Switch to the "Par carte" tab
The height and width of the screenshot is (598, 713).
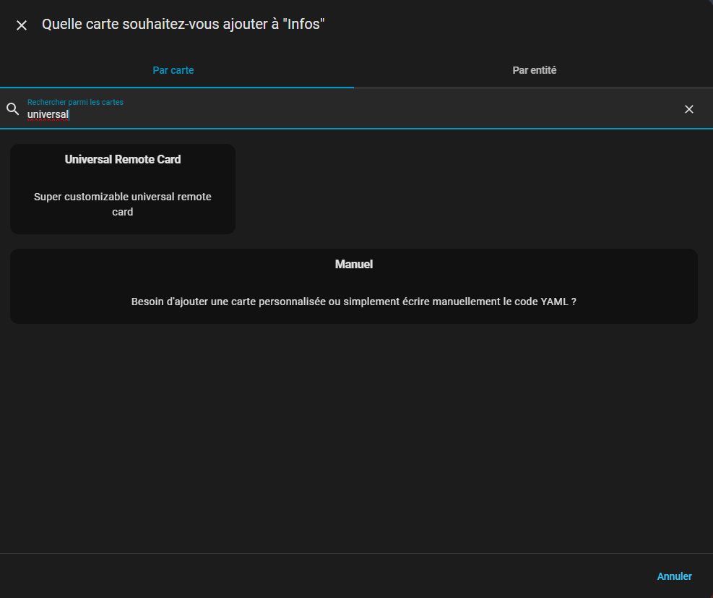[173, 70]
